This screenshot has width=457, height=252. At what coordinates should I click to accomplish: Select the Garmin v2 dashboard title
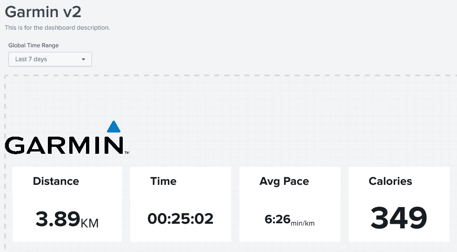pos(43,12)
